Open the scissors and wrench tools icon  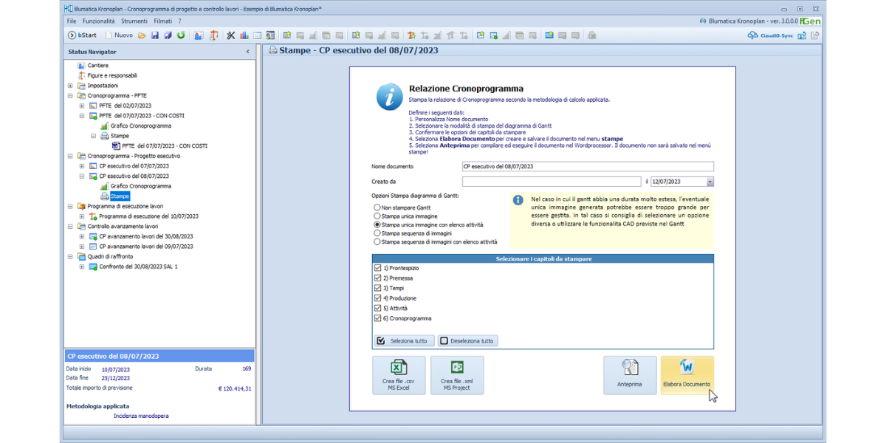(230, 35)
